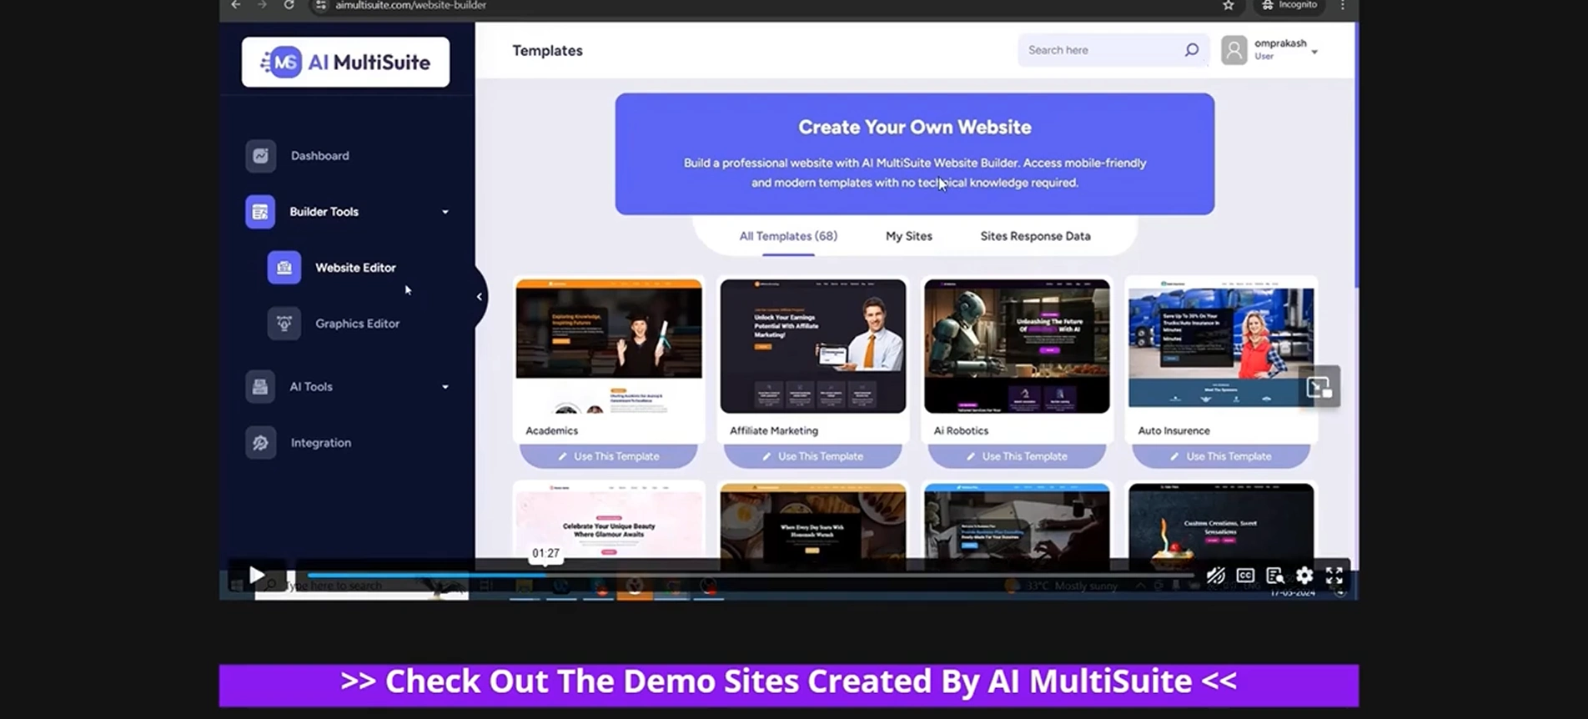Click the Search here input field
Viewport: 1588px width, 719px height.
pos(1101,50)
